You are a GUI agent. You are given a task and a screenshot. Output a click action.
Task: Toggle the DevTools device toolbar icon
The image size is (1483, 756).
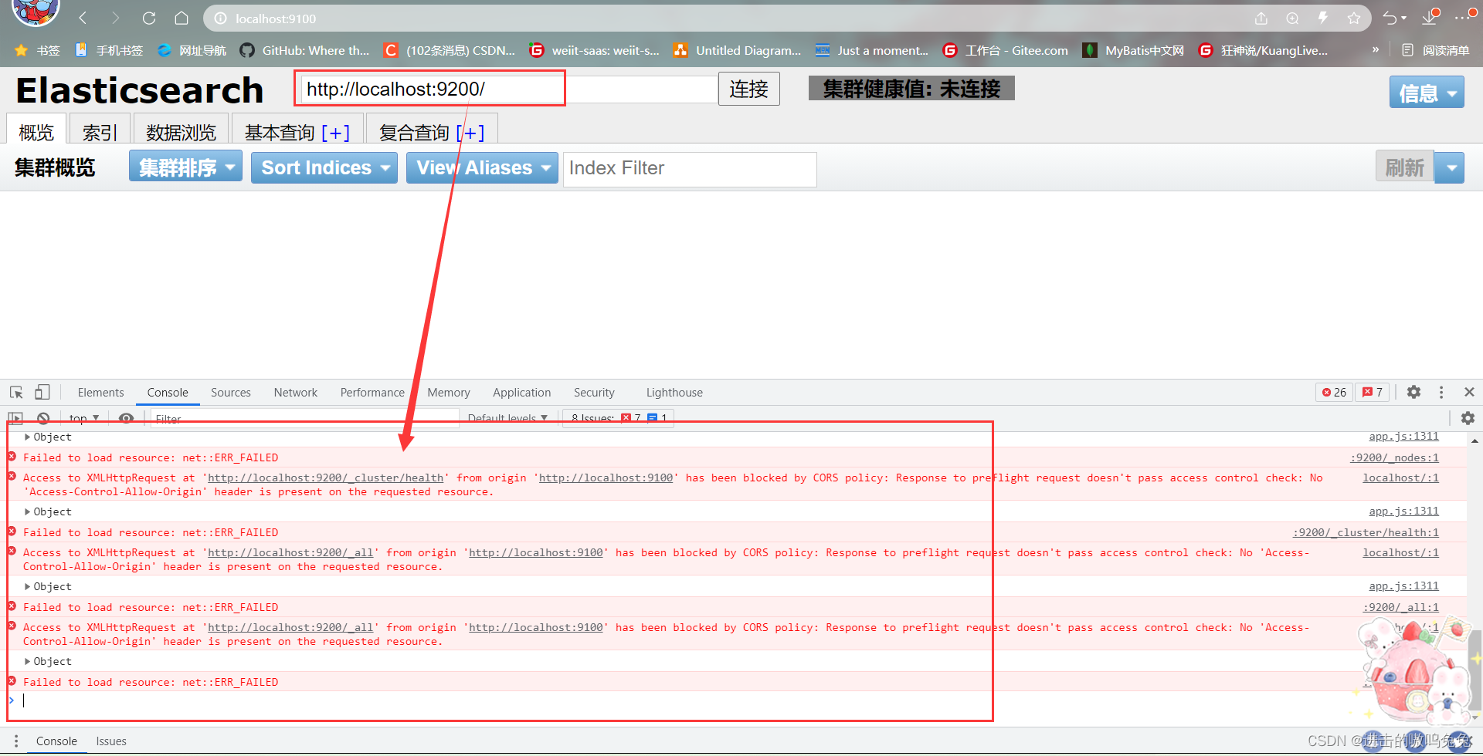[42, 392]
